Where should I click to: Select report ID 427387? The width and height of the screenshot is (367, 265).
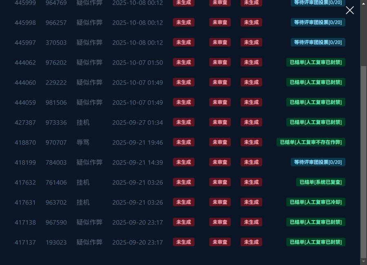(x=25, y=123)
